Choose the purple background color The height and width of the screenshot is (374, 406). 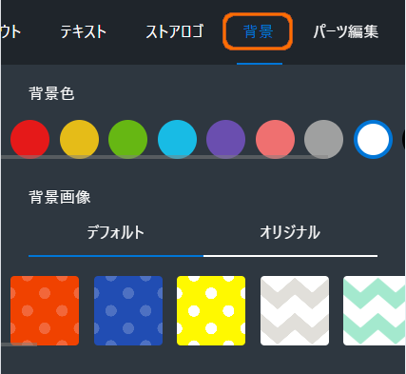(x=225, y=139)
